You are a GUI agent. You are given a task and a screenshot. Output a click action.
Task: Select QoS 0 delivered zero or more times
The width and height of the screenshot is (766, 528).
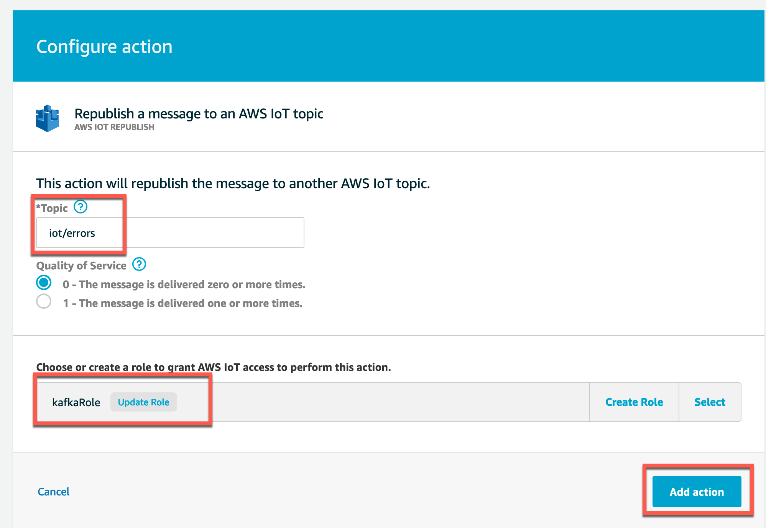click(x=44, y=283)
